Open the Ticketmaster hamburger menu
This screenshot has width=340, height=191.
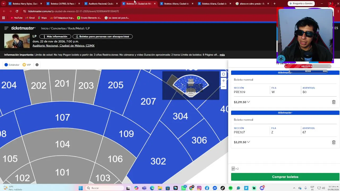click(6, 28)
